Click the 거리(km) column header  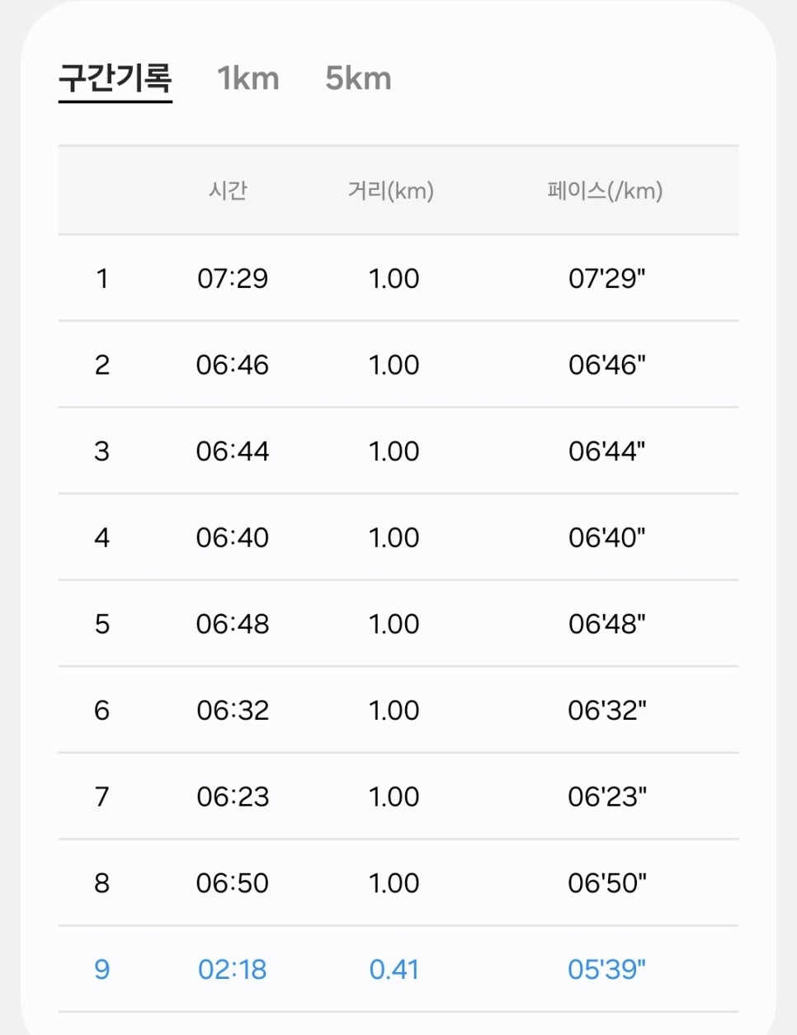[391, 191]
